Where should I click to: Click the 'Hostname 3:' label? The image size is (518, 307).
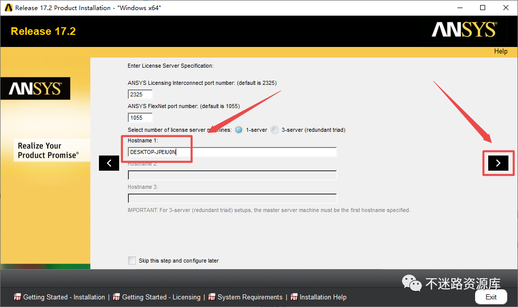tap(143, 187)
